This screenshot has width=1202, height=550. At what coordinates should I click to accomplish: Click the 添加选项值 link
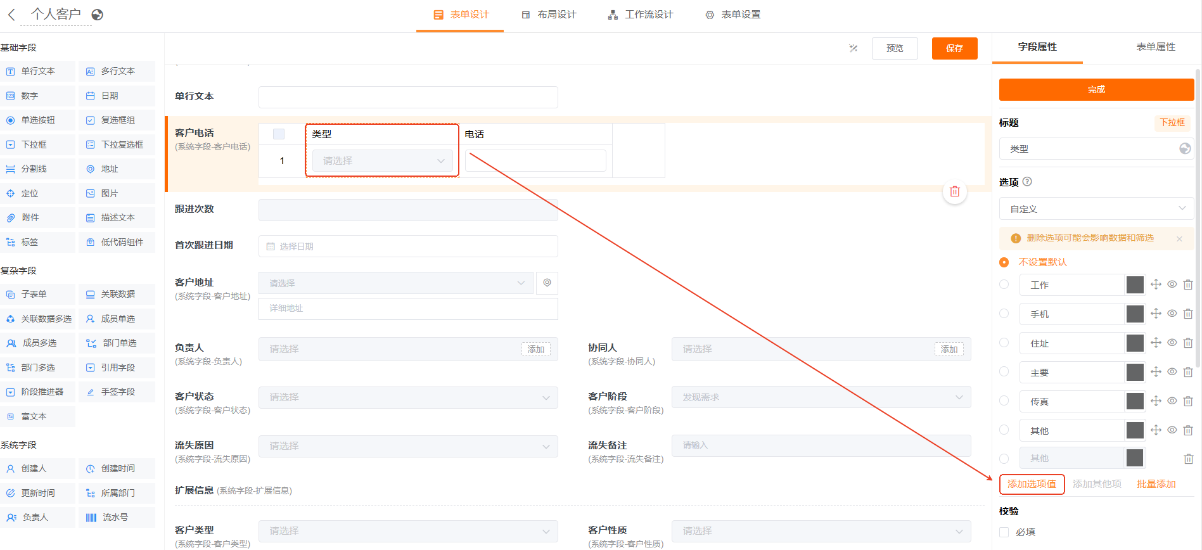(1032, 484)
